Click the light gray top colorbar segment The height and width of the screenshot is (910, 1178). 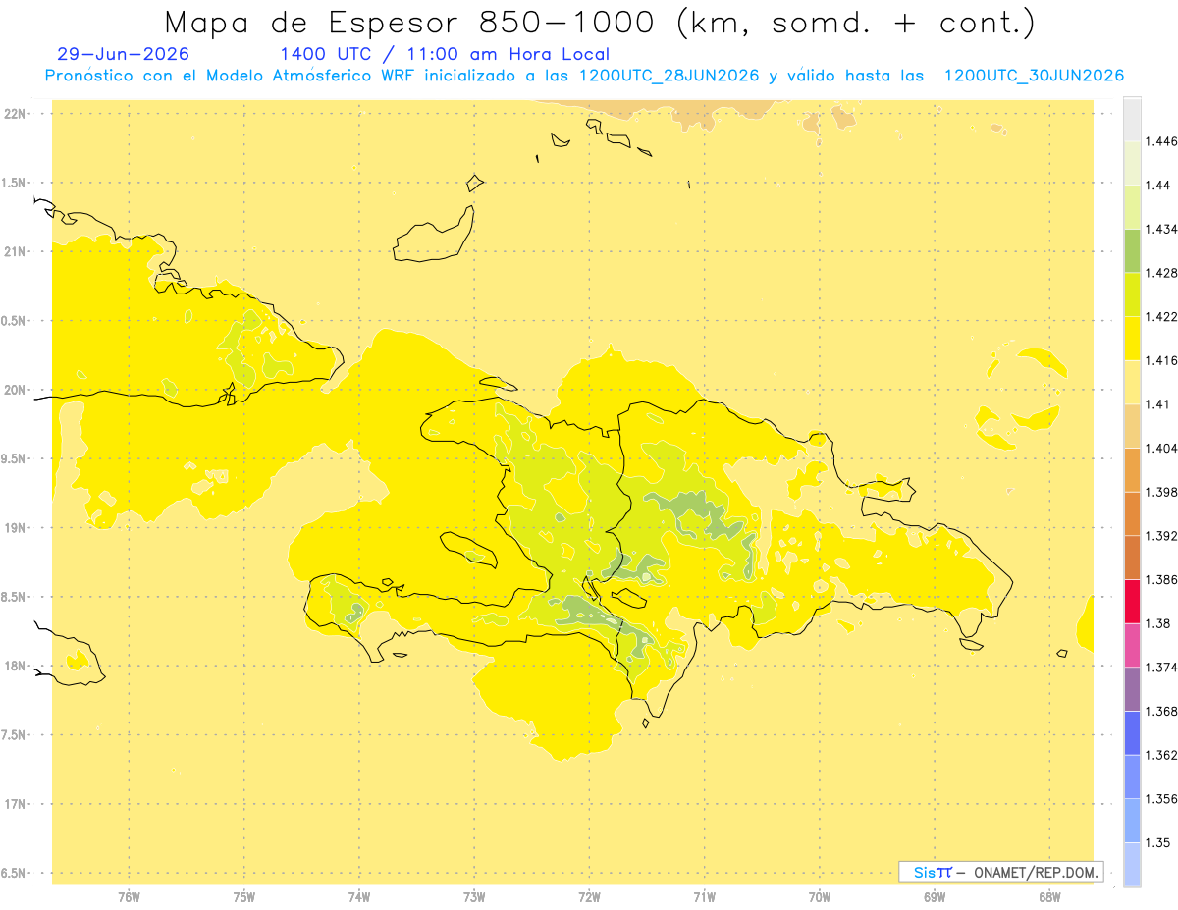tap(1132, 119)
